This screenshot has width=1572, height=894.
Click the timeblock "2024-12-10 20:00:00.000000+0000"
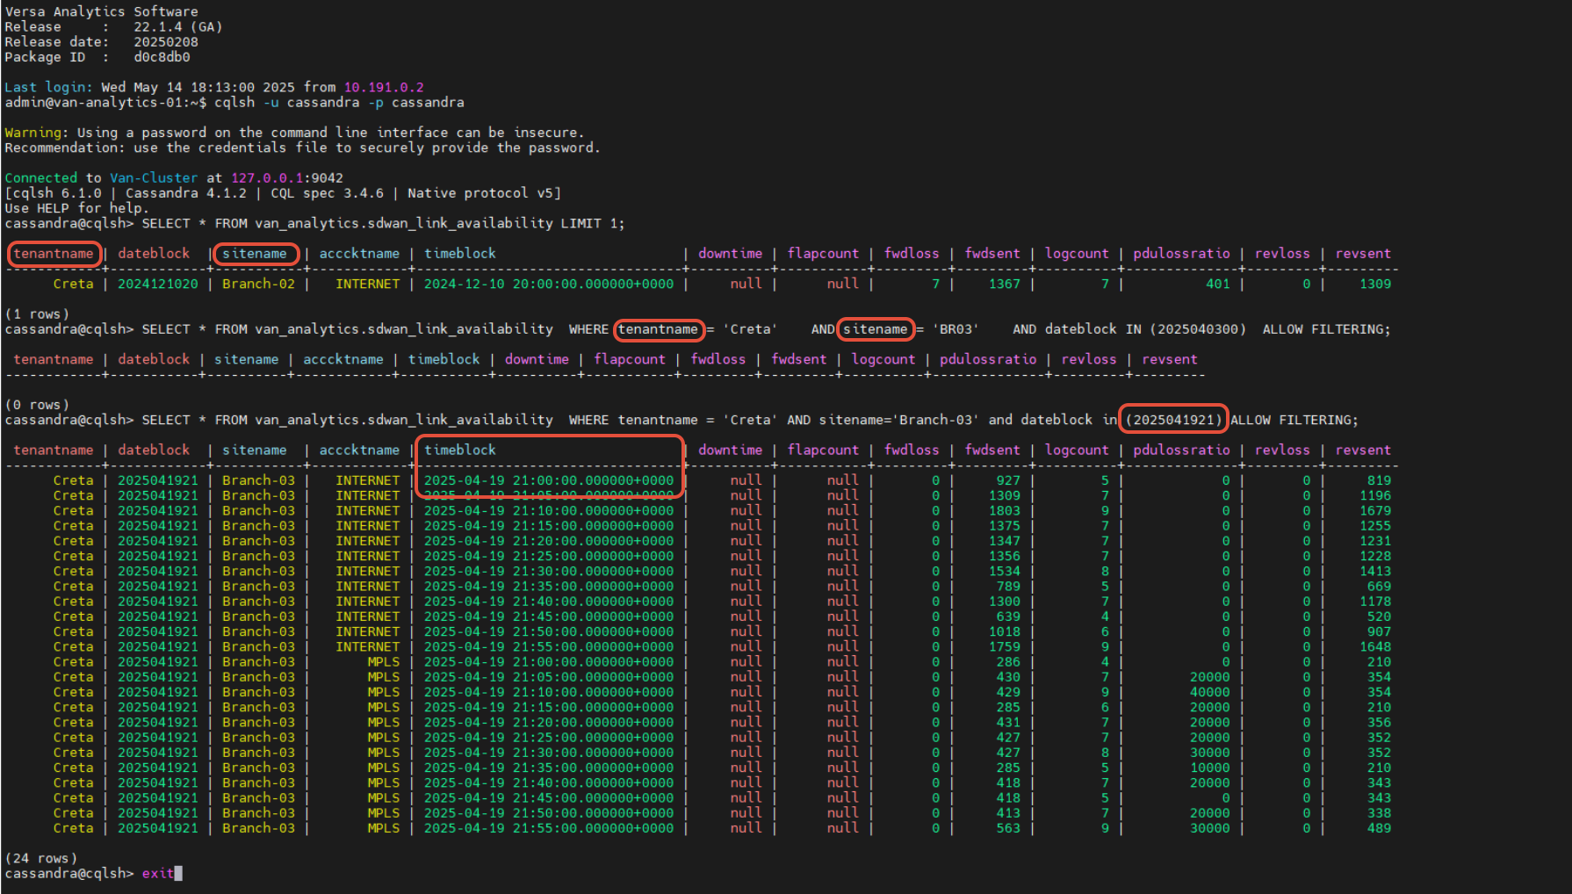[549, 284]
